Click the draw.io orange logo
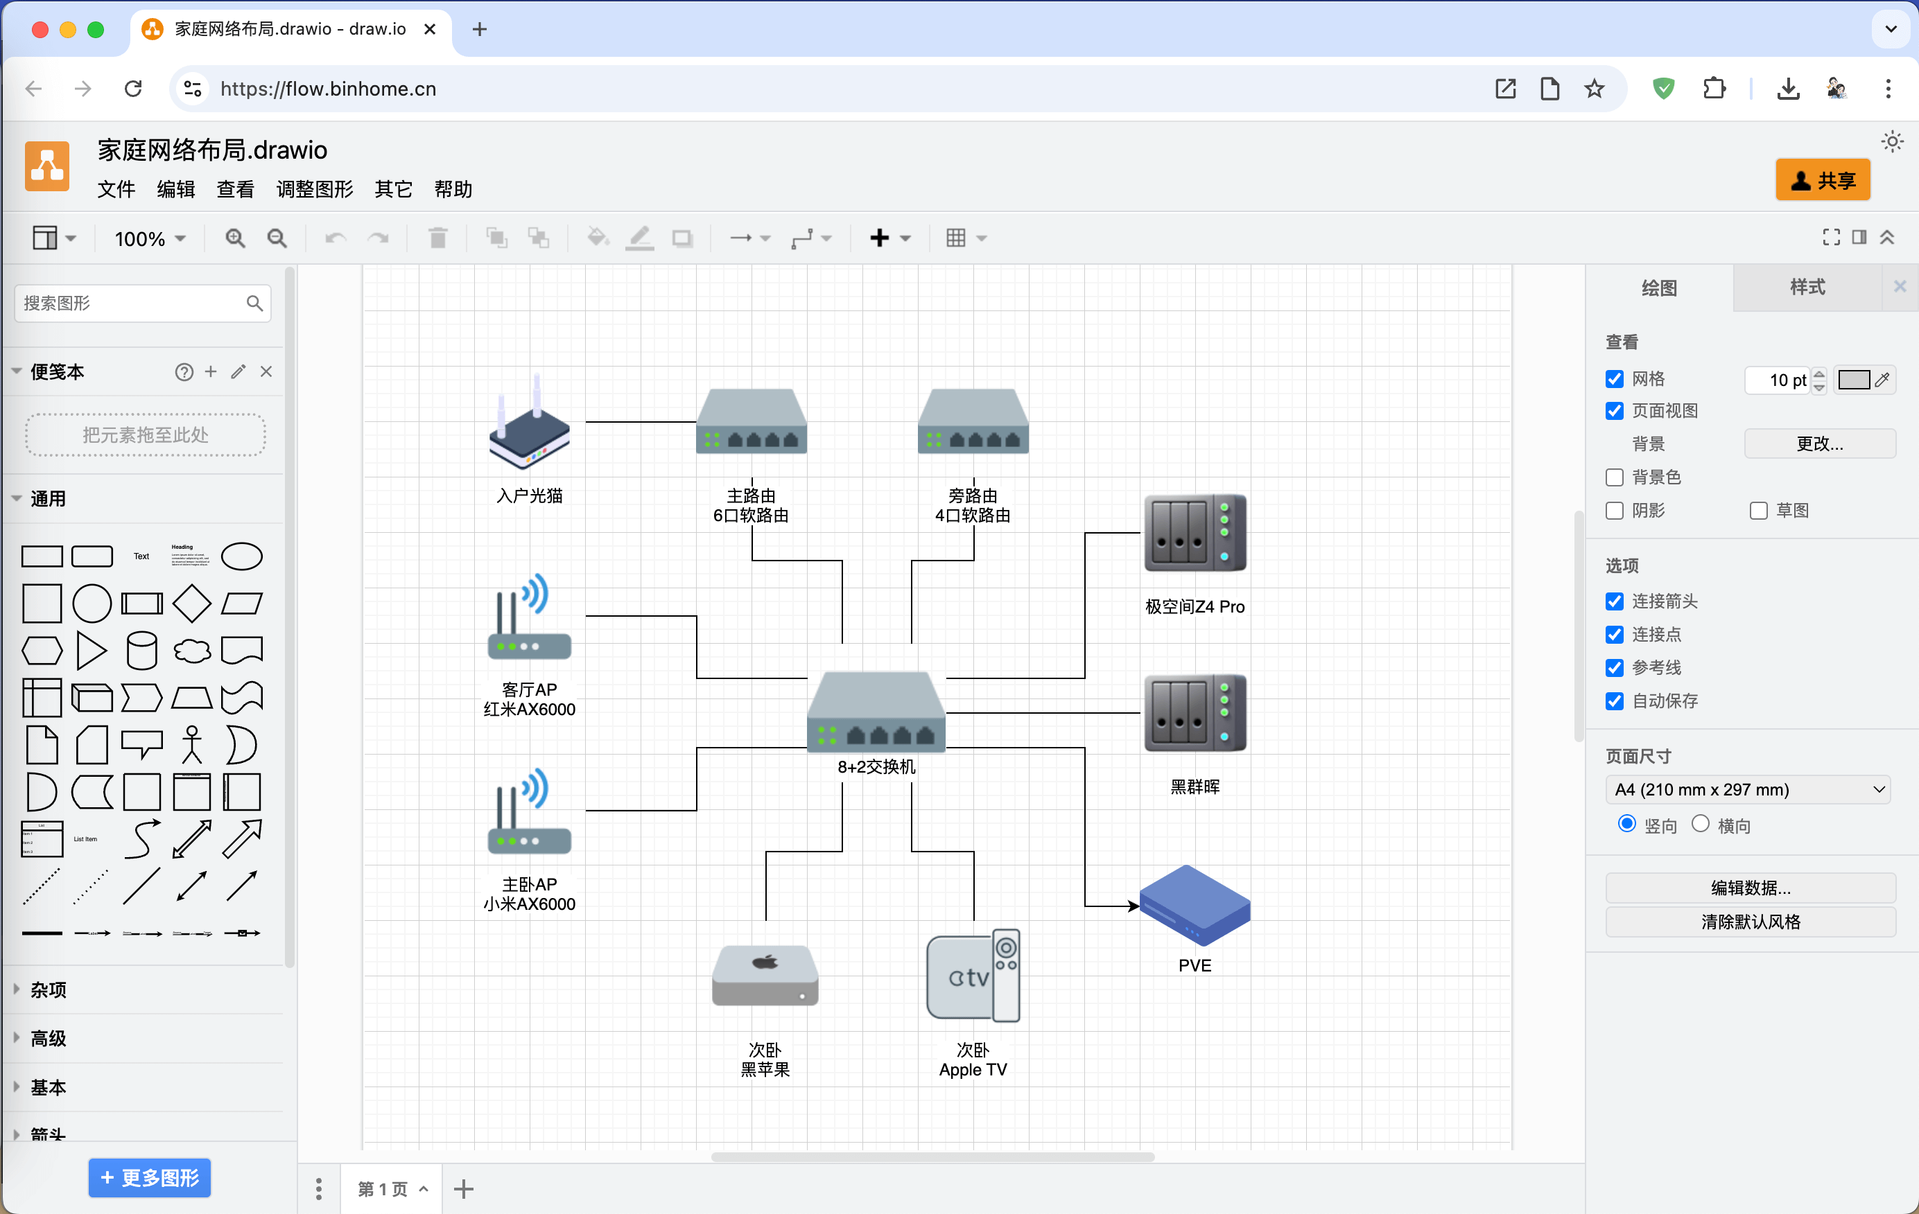 (x=47, y=166)
